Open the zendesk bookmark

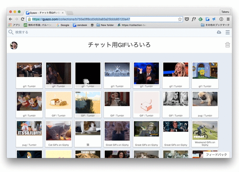coord(80,25)
